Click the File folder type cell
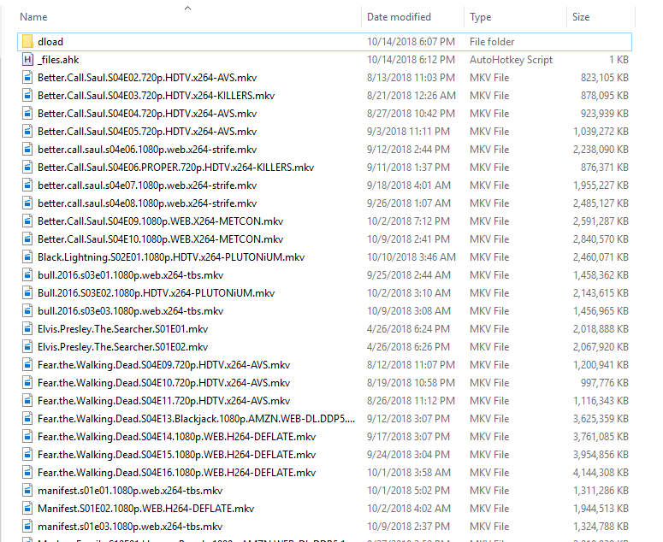The height and width of the screenshot is (542, 663). (x=492, y=41)
